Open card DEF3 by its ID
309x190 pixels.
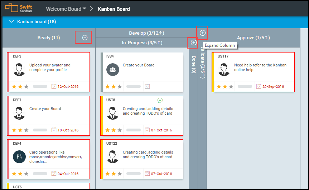(x=17, y=56)
